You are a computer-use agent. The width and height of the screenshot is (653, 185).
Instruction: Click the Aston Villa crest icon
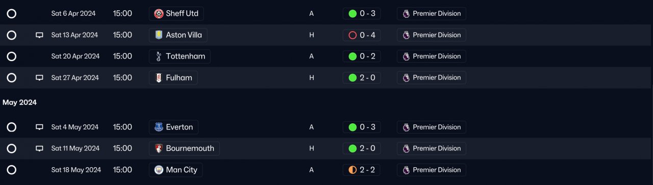(x=159, y=35)
